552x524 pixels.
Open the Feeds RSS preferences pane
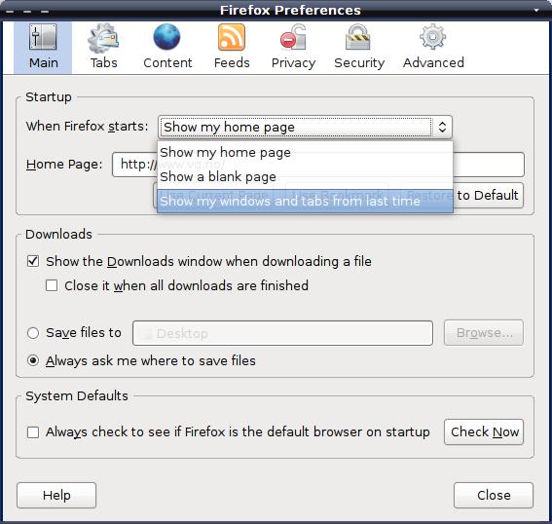[232, 47]
